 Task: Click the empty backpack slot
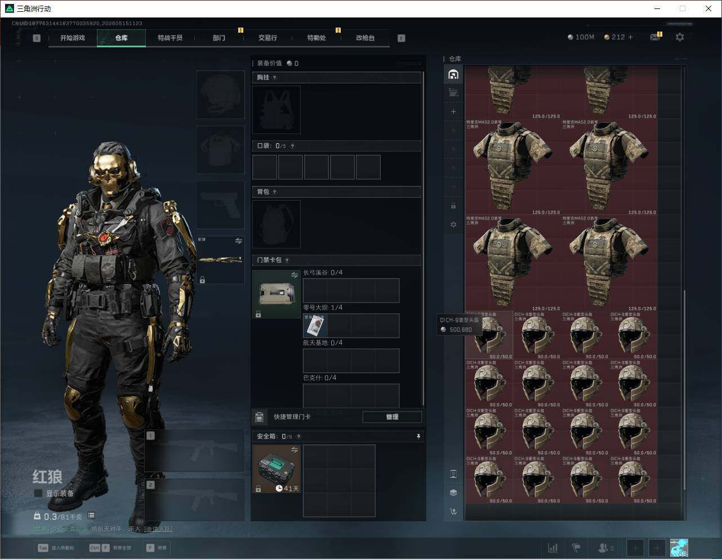click(x=277, y=224)
